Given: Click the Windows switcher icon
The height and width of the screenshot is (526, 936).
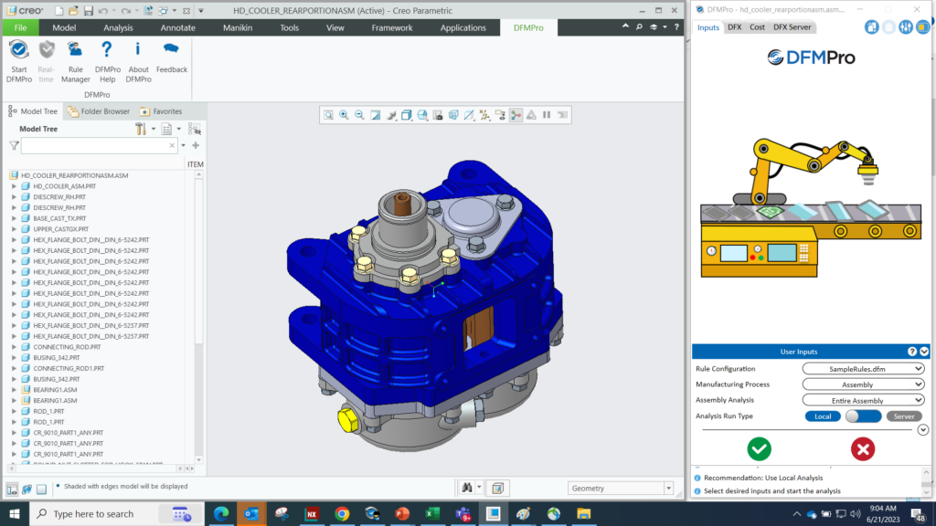Looking at the screenshot, I should (x=163, y=11).
